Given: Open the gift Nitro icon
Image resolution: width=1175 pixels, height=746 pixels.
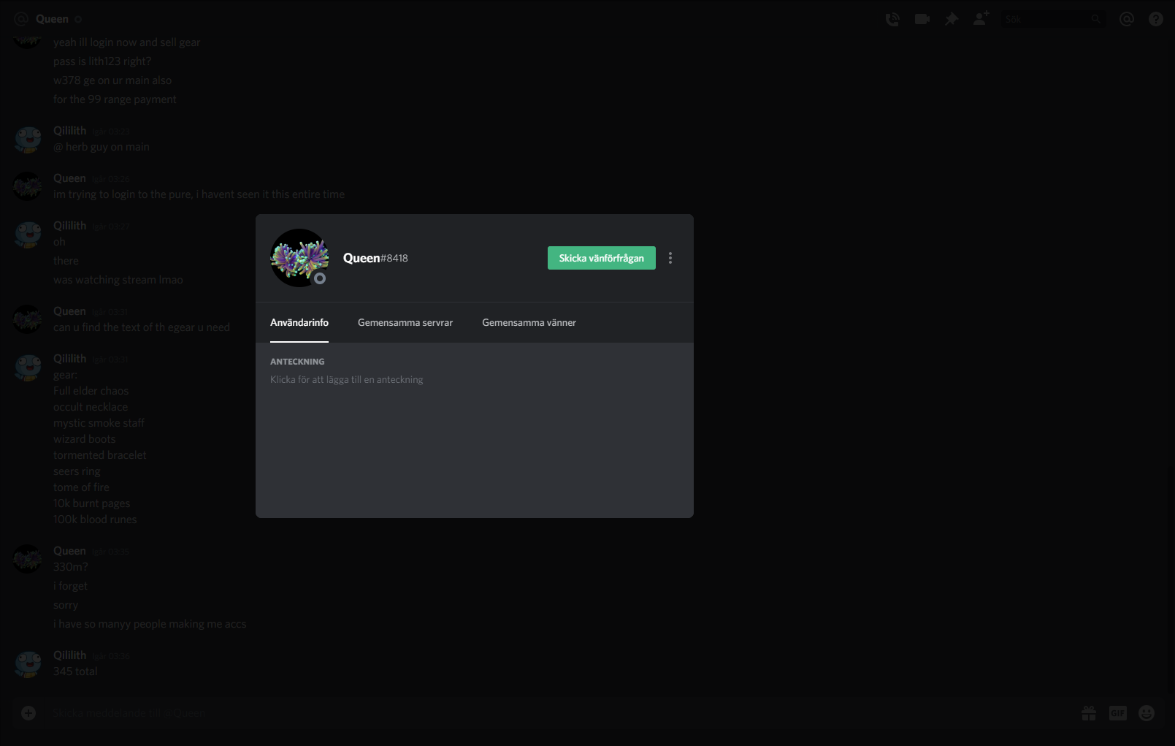Looking at the screenshot, I should tap(1089, 712).
